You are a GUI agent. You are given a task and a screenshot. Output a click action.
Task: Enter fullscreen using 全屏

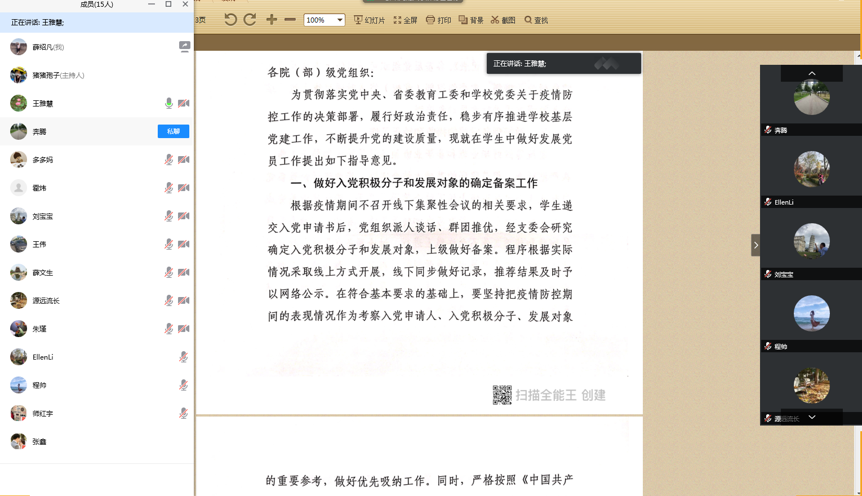coord(405,20)
